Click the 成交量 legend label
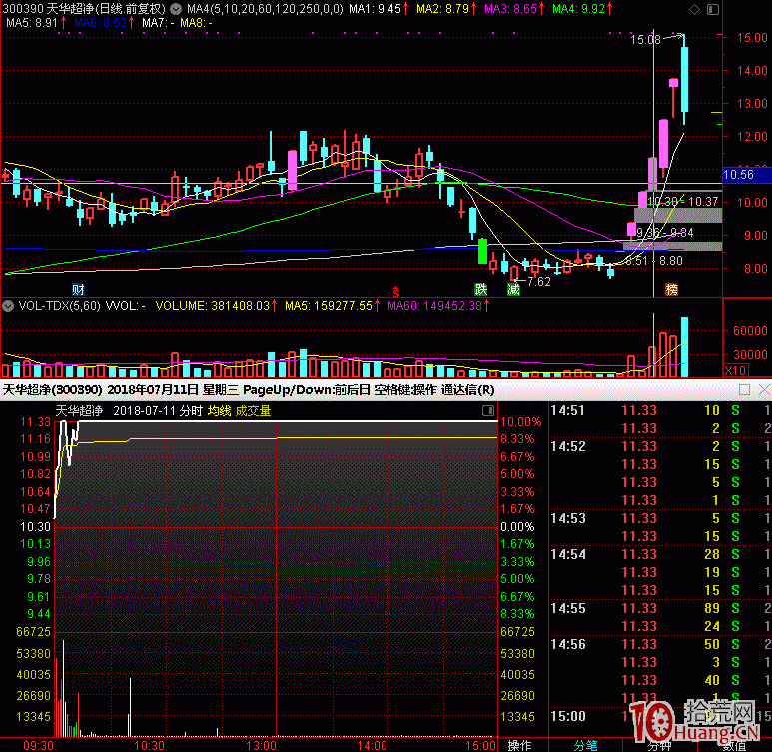772x752 pixels. [x=253, y=411]
